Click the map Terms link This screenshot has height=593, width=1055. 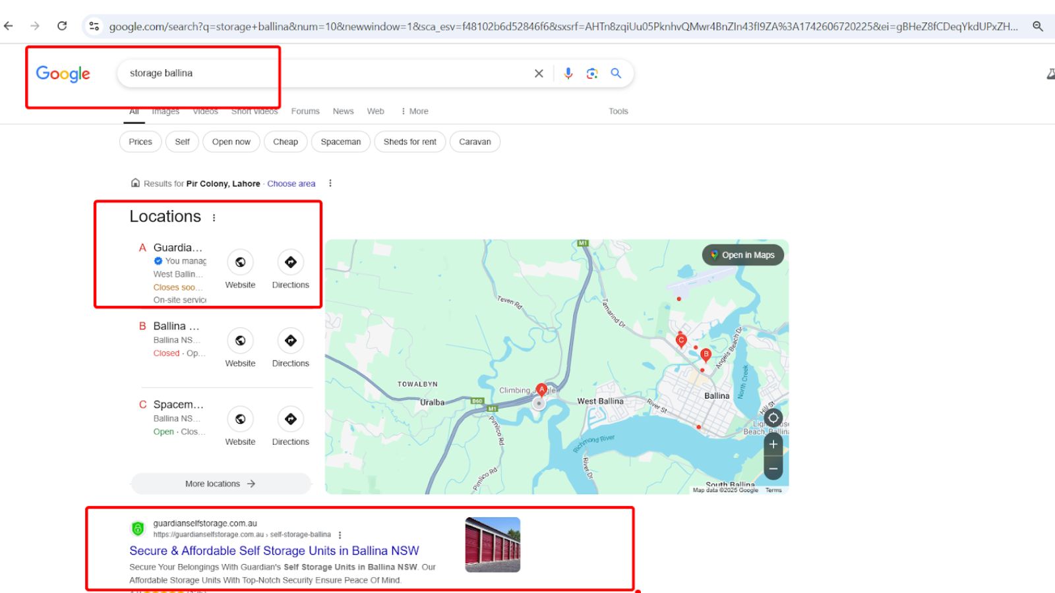click(773, 490)
